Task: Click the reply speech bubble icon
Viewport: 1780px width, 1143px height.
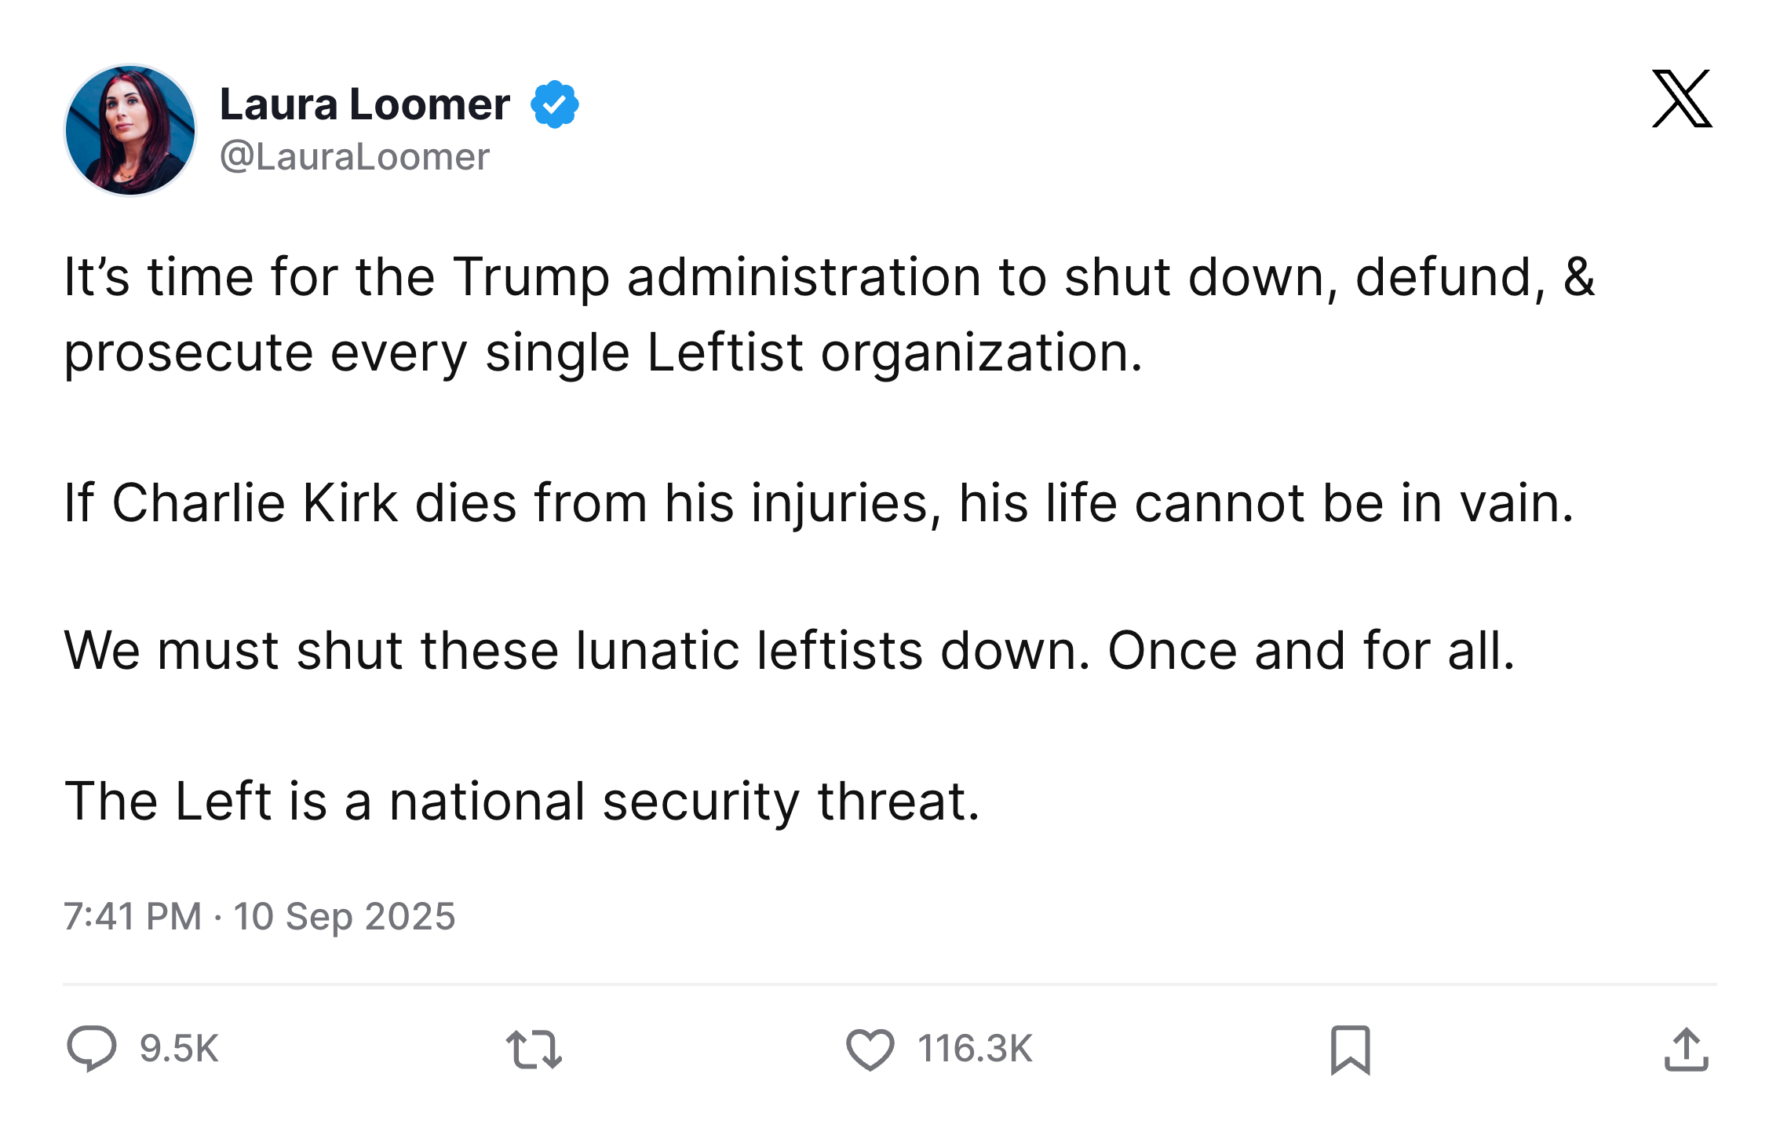Action: pyautogui.click(x=92, y=1049)
